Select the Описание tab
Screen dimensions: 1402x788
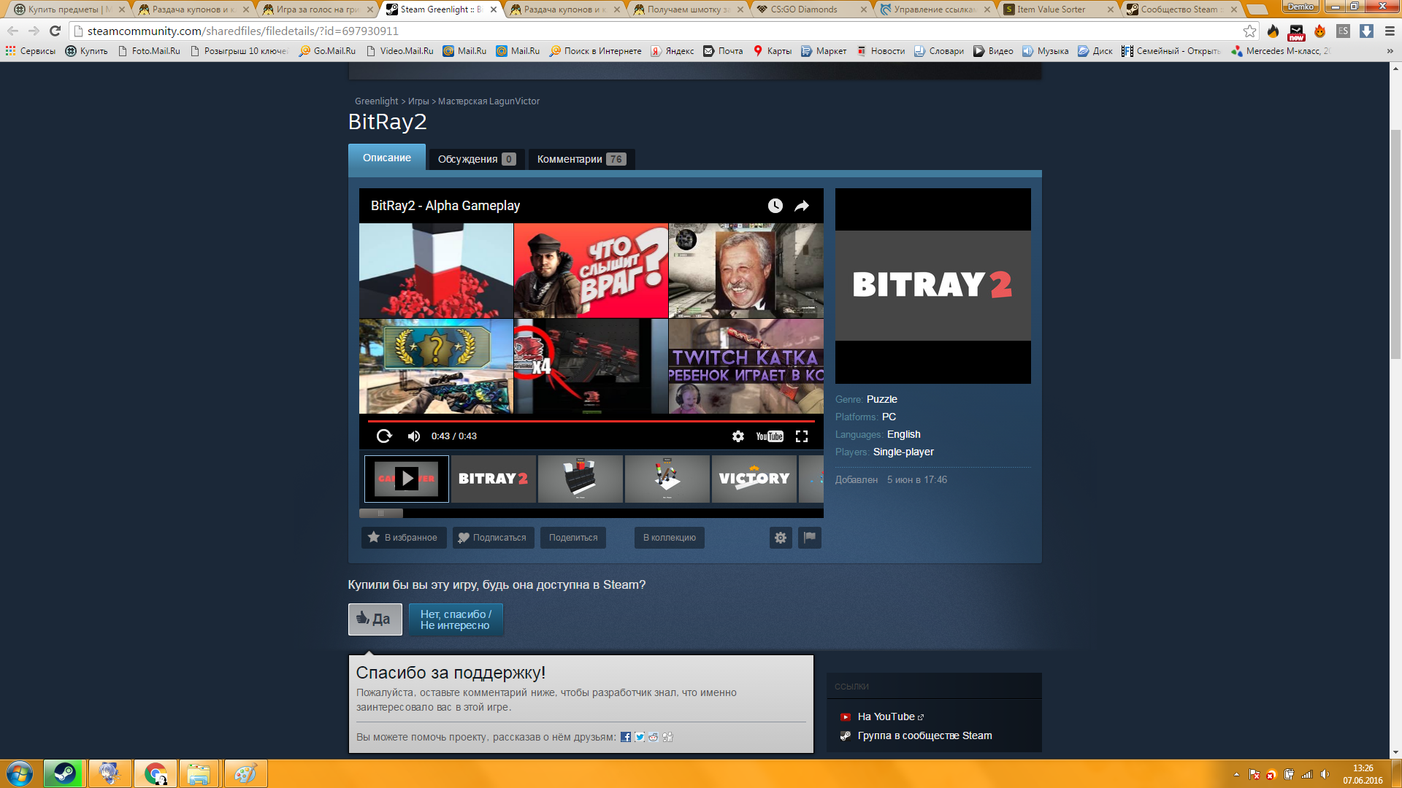coord(387,158)
